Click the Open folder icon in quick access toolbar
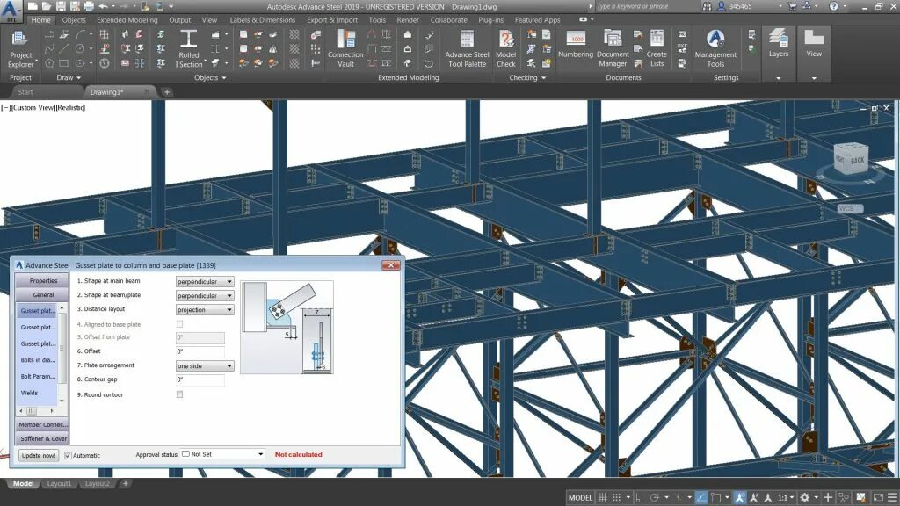The height and width of the screenshot is (506, 900). coord(47,6)
